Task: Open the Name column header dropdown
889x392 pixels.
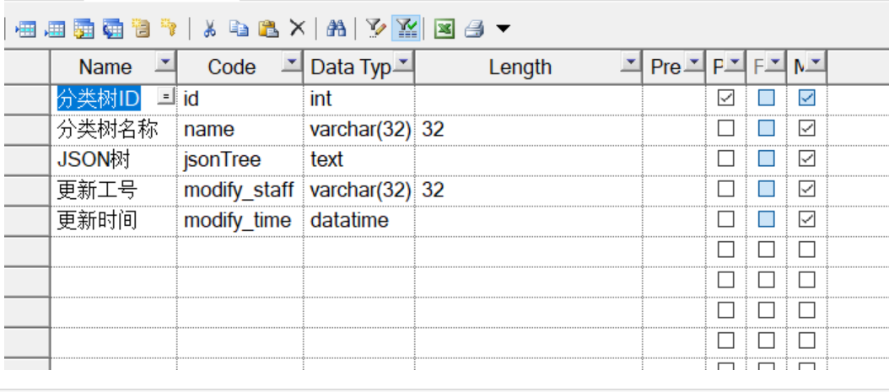Action: coord(164,62)
